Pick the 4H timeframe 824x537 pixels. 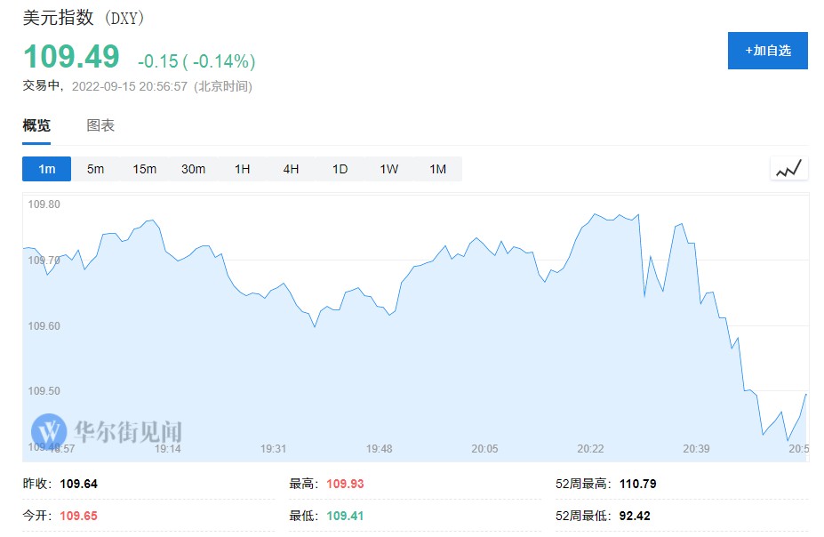[291, 169]
